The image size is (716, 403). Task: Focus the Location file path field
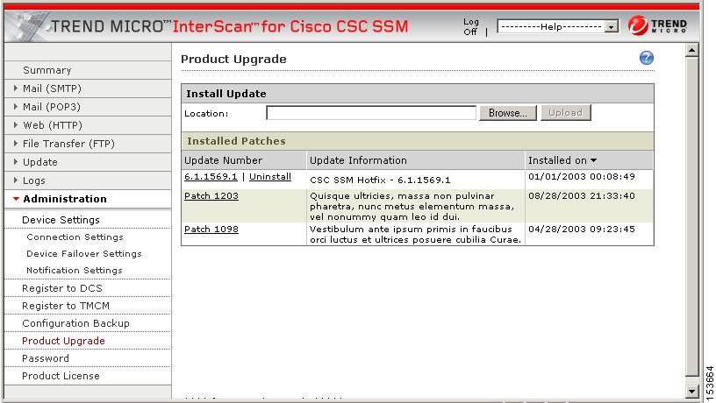[x=371, y=113]
